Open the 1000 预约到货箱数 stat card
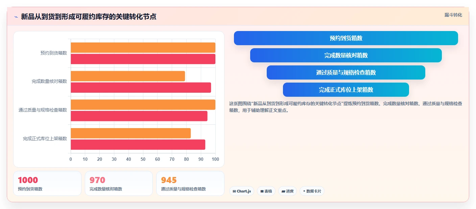476x209 pixels. coord(47,183)
